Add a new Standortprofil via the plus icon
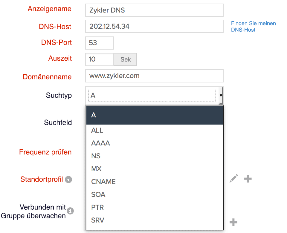 248,178
